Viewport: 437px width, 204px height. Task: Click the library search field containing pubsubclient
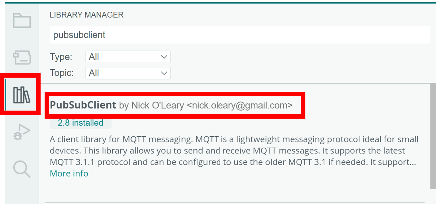pos(240,35)
